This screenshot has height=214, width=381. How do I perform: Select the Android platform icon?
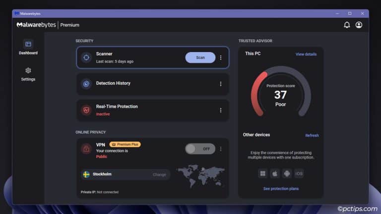pos(287,173)
